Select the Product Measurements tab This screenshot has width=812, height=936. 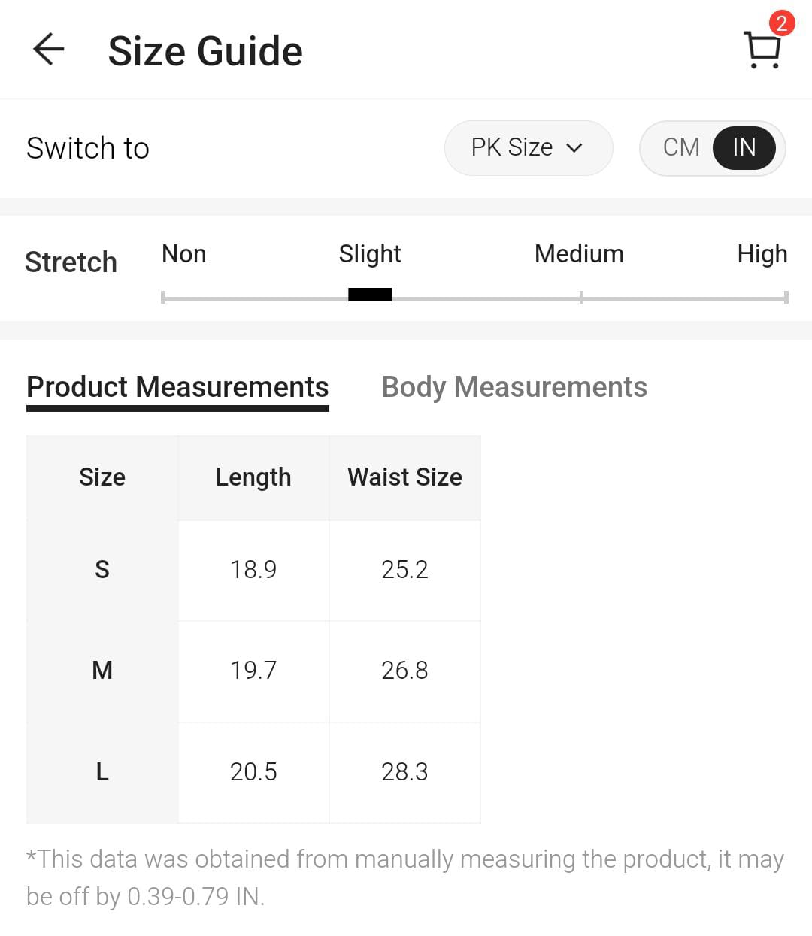(177, 387)
